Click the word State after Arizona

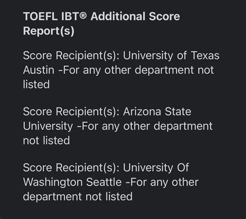178,112
